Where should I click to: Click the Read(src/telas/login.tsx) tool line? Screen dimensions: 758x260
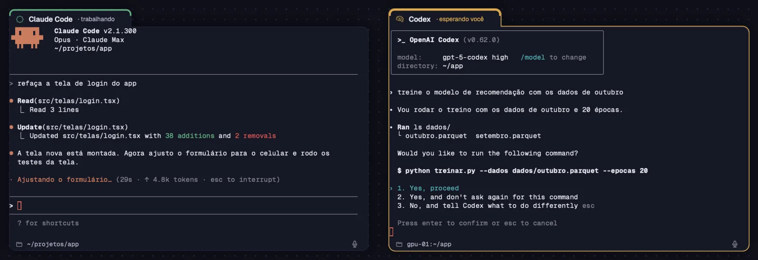pyautogui.click(x=68, y=101)
